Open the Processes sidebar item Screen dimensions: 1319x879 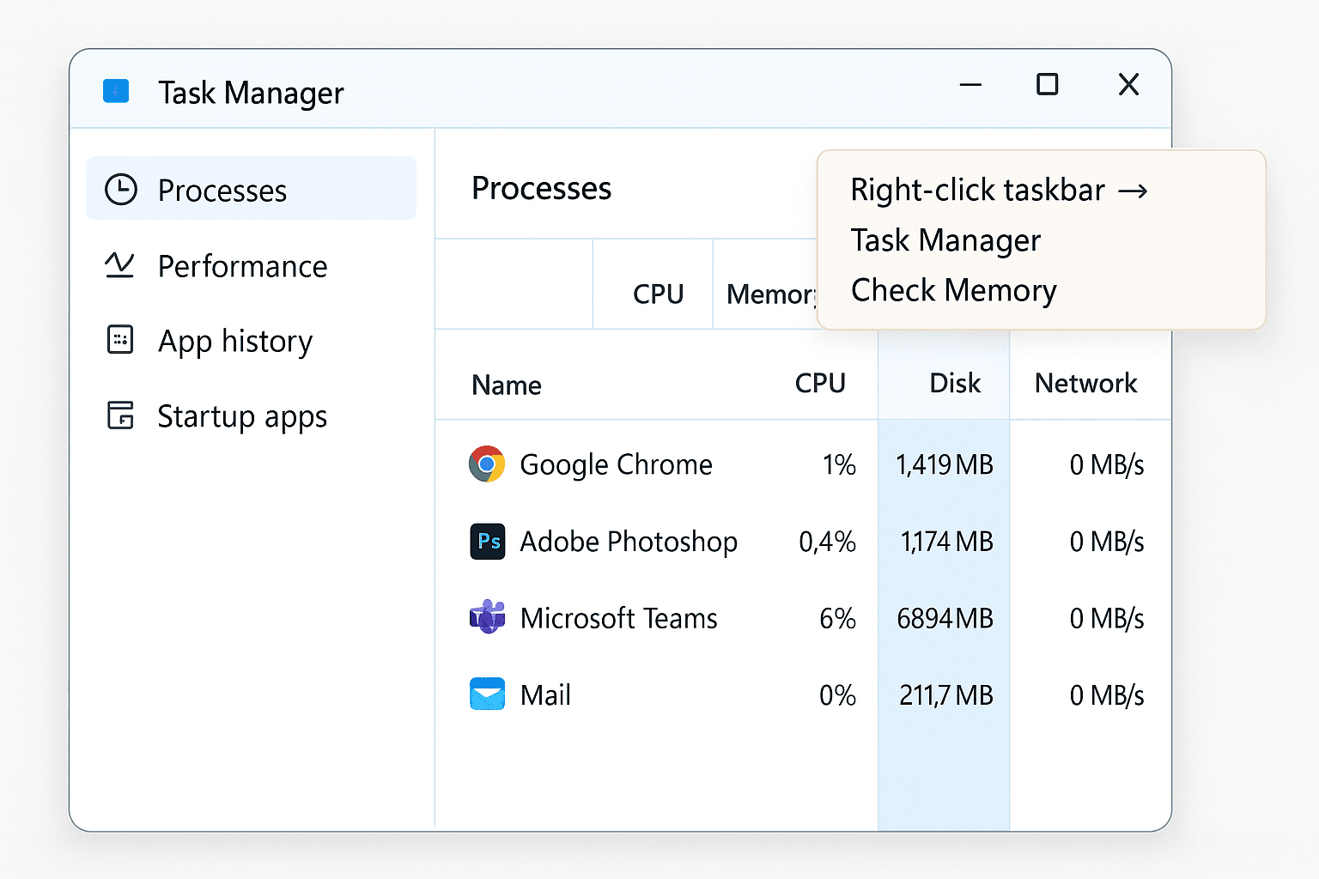click(251, 188)
